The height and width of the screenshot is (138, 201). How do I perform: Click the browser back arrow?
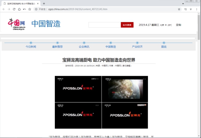[4, 9]
